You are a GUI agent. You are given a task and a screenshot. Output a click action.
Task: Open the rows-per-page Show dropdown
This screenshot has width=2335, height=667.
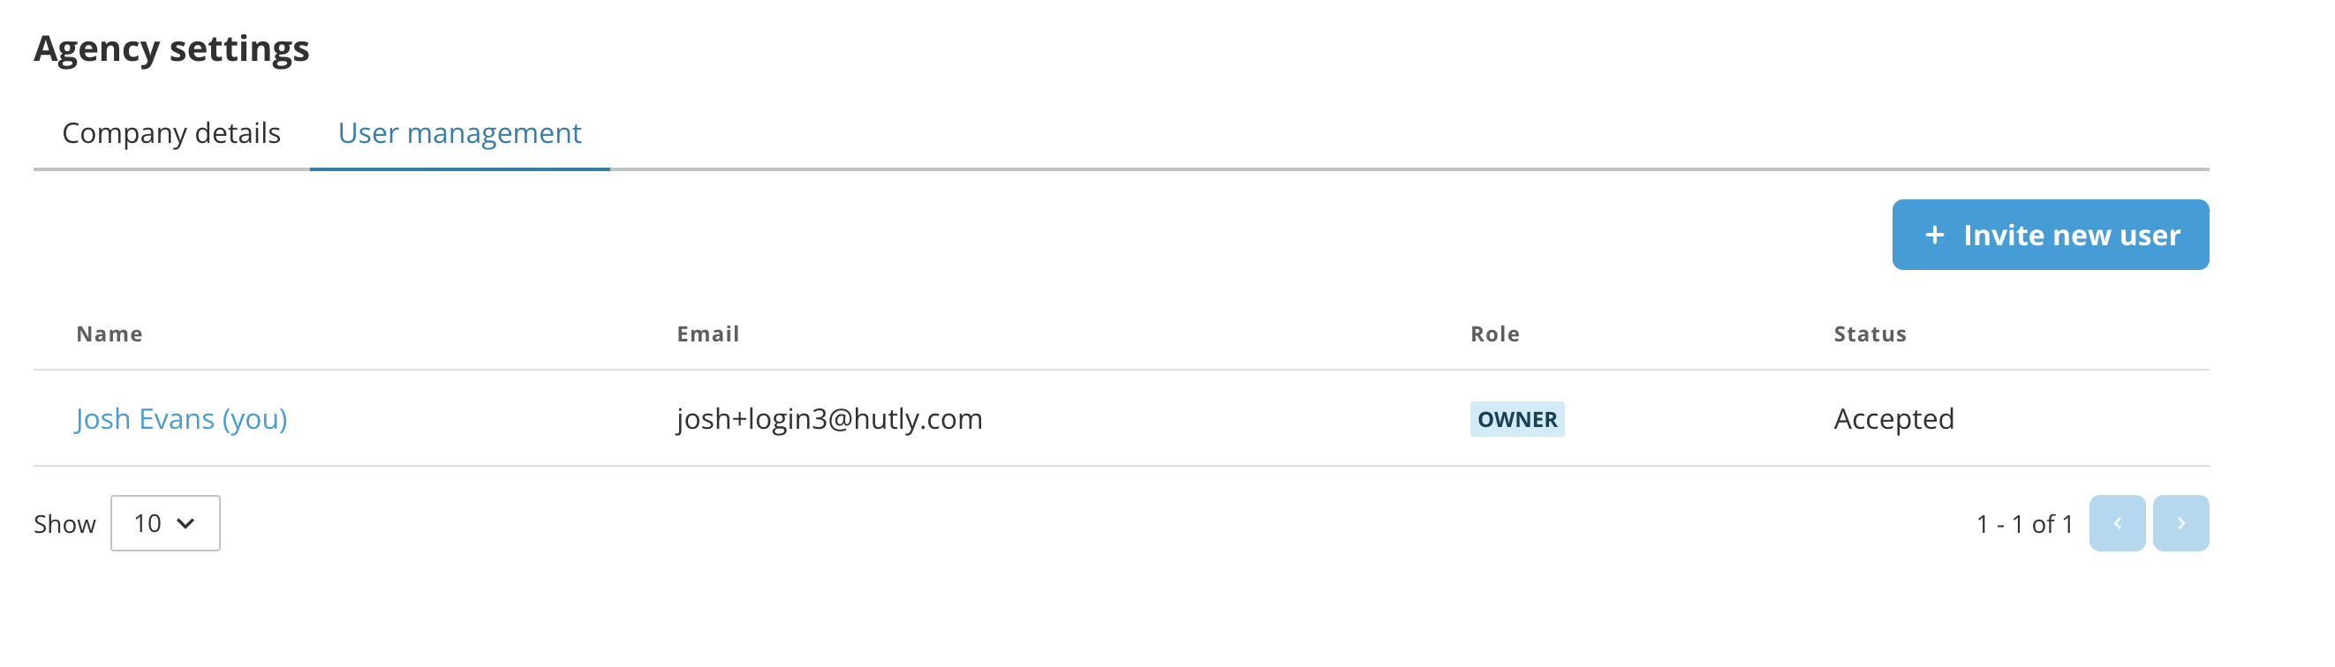[165, 523]
